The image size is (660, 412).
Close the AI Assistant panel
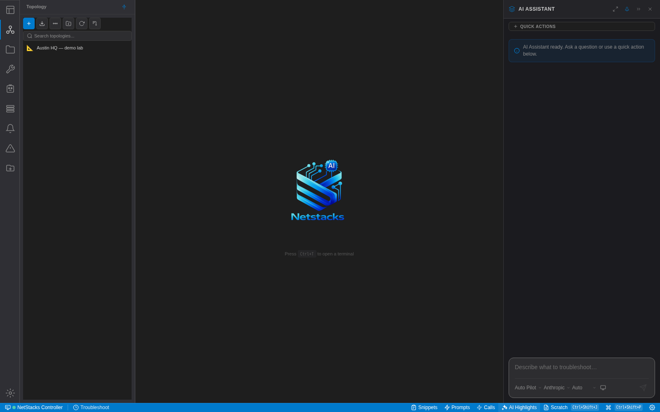(x=650, y=9)
